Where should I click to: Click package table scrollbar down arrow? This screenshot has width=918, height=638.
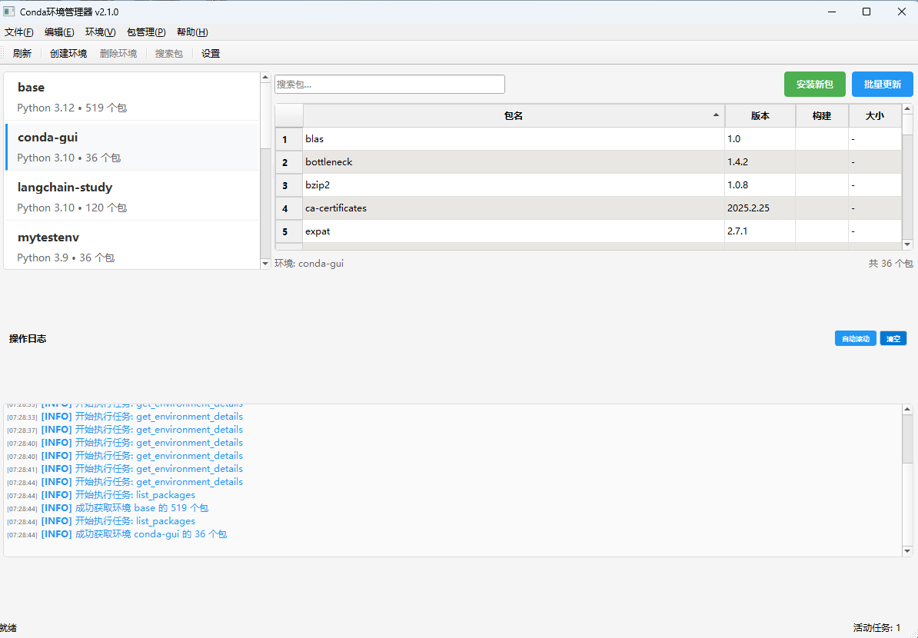click(x=907, y=244)
